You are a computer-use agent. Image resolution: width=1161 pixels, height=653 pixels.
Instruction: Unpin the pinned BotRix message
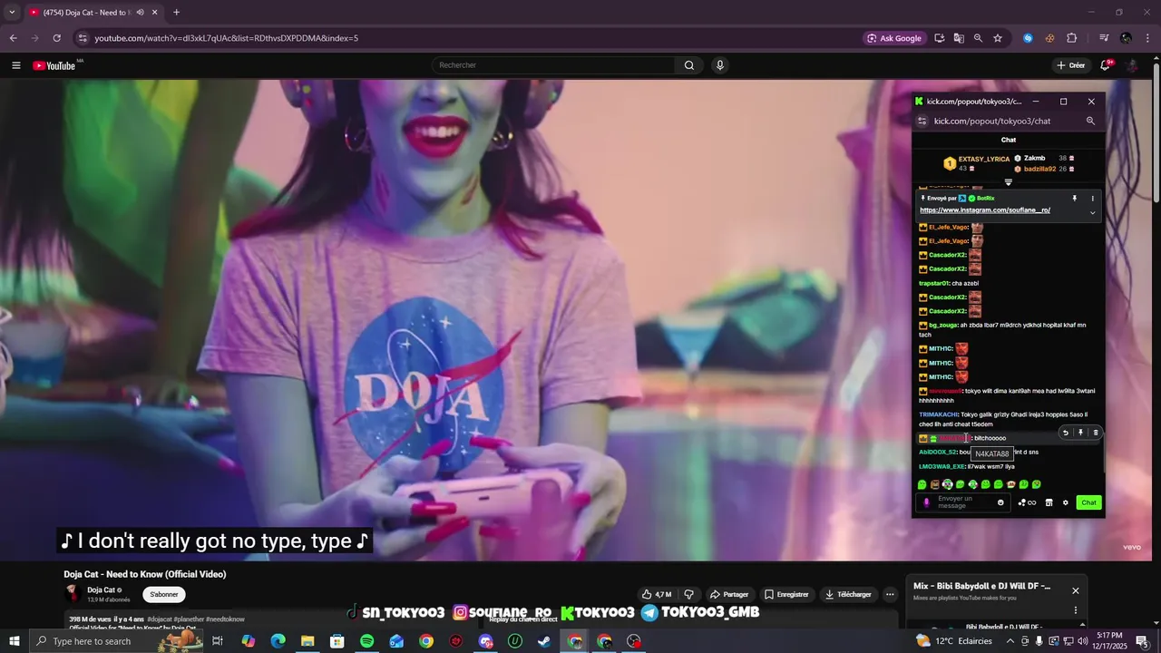coord(1075,199)
